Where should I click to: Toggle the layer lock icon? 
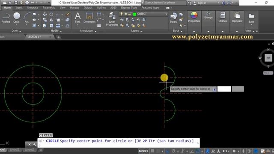click(x=129, y=14)
